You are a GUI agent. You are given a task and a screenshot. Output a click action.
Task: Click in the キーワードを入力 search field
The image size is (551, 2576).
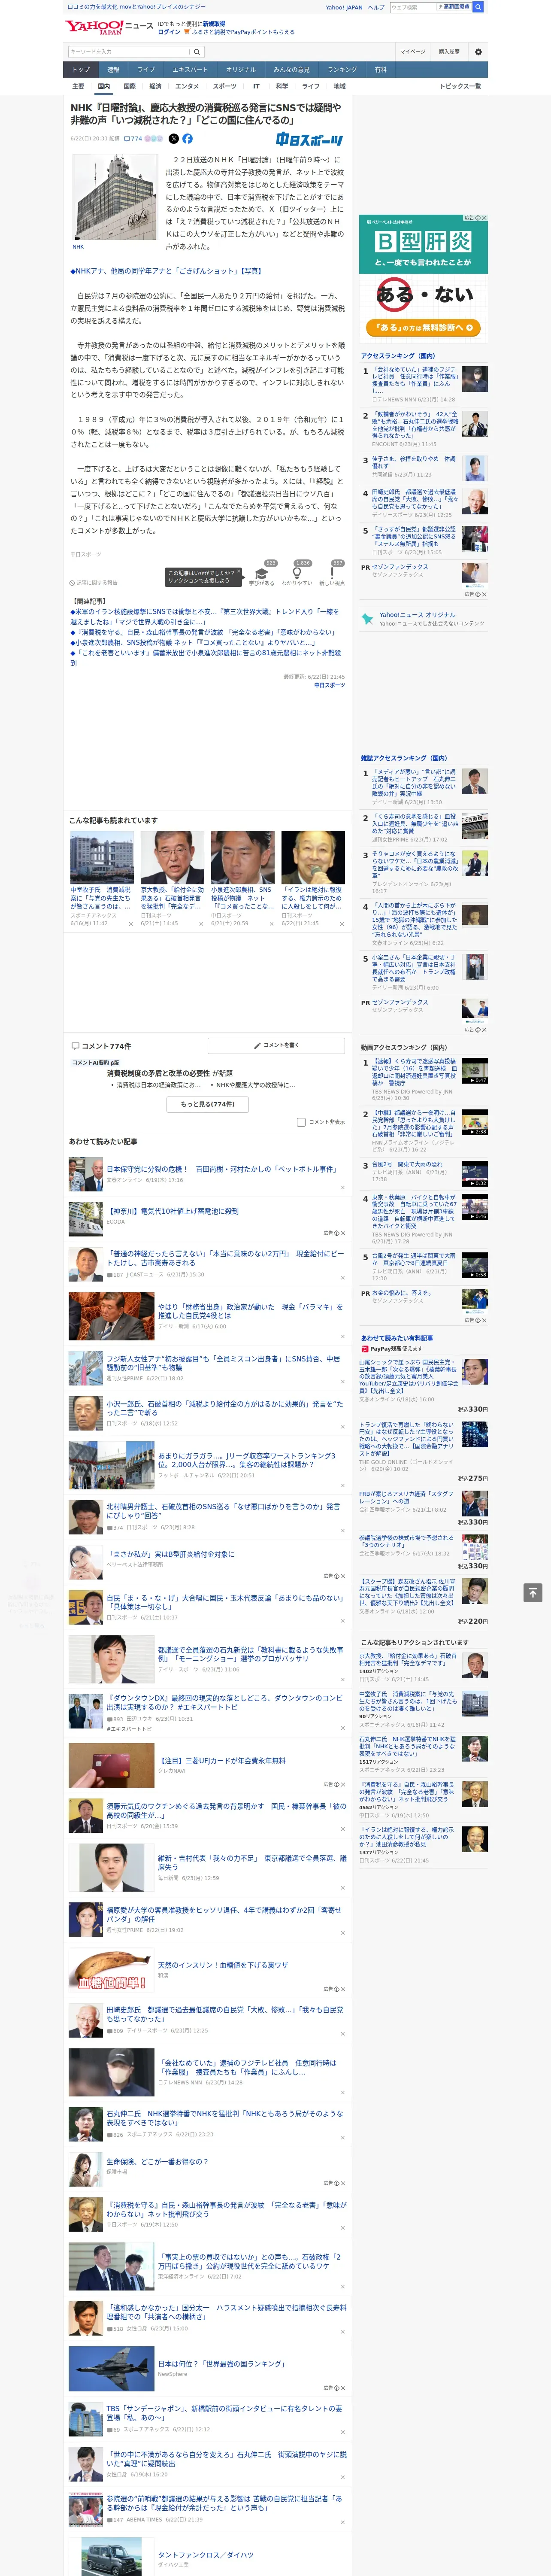pyautogui.click(x=129, y=51)
